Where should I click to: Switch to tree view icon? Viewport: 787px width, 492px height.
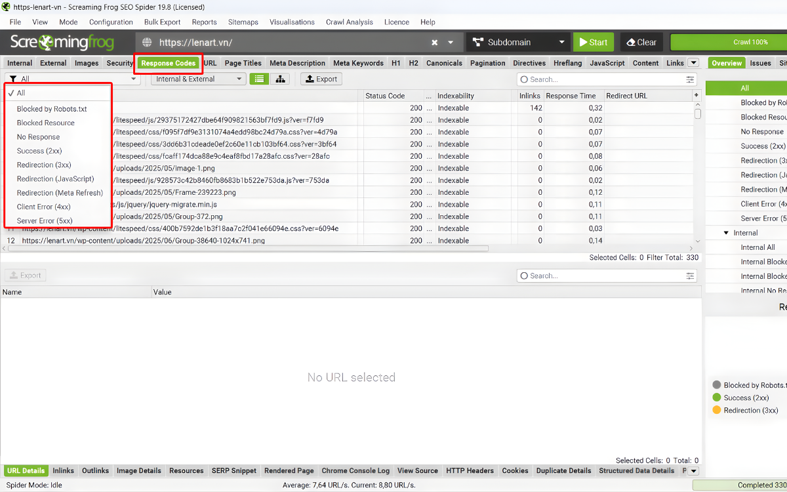[x=280, y=79]
